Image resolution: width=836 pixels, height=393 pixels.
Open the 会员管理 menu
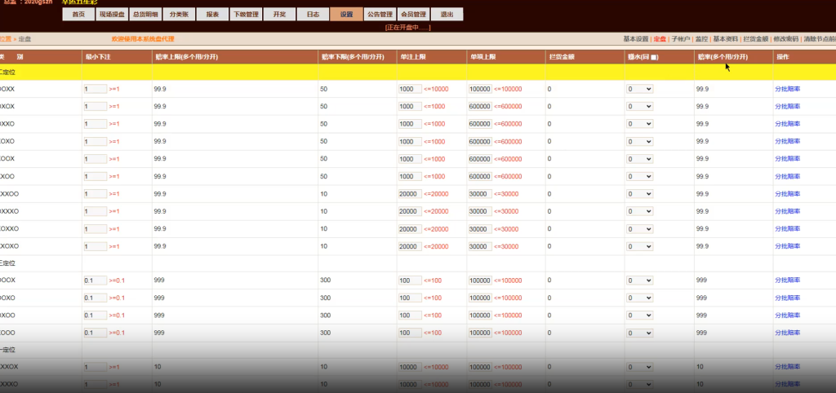tap(413, 15)
